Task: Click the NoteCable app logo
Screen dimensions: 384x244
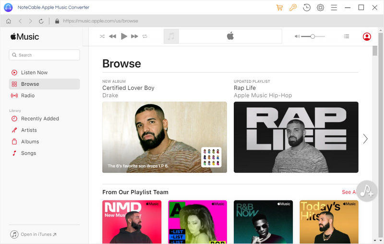Action: coord(8,8)
